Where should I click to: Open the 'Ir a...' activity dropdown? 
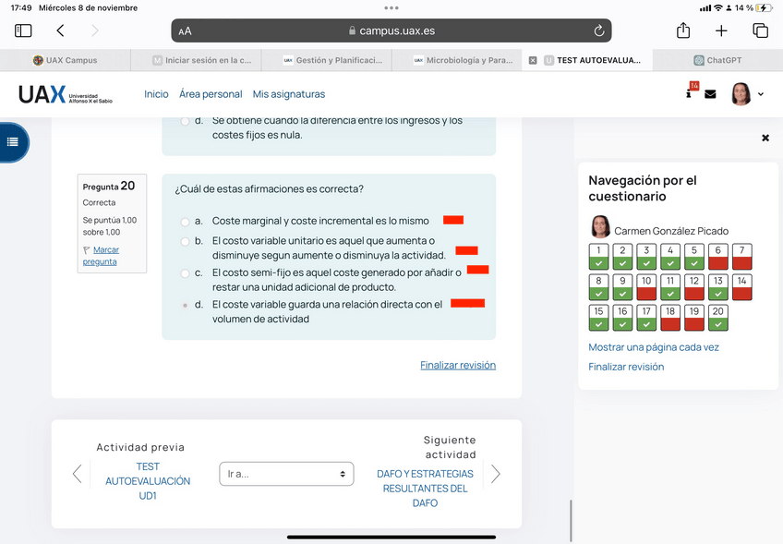tap(286, 474)
